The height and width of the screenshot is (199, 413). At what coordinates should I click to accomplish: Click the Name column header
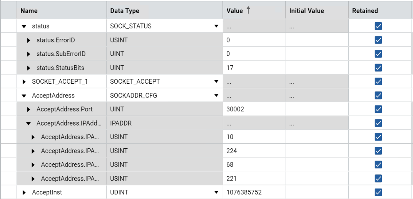point(29,11)
